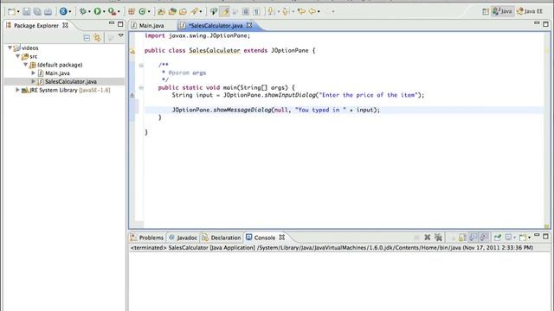Click the Print toolbar icon
This screenshot has width=554, height=311.
click(48, 11)
